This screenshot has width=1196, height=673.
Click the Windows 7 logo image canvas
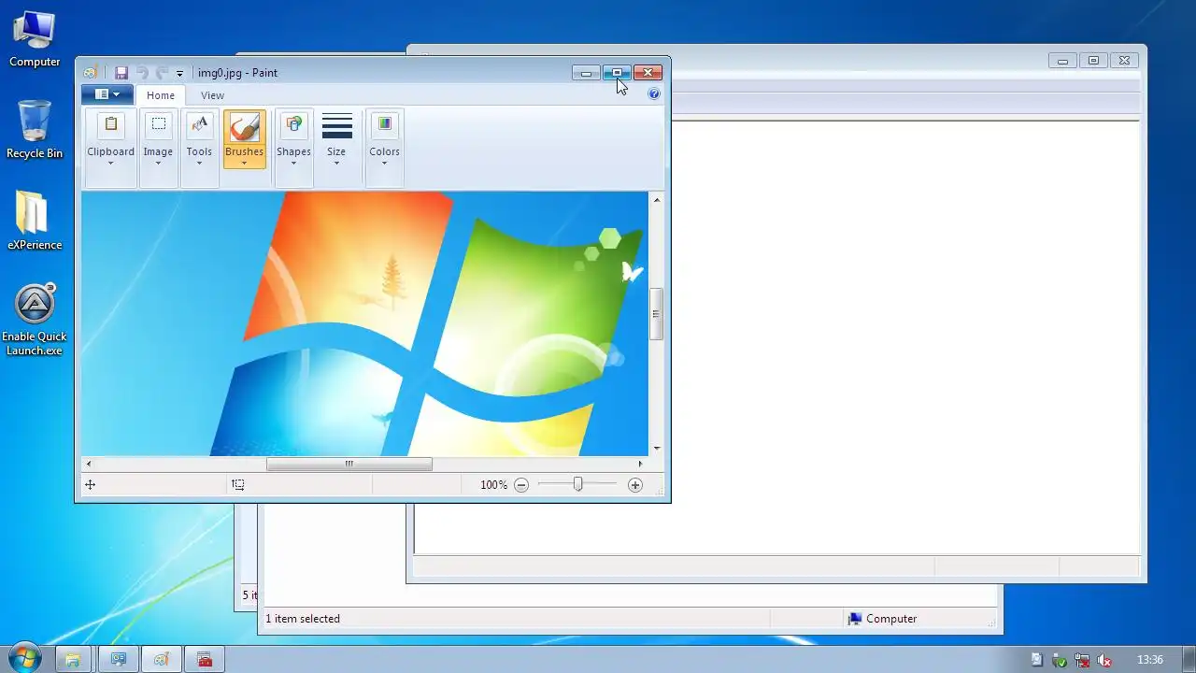click(x=364, y=323)
